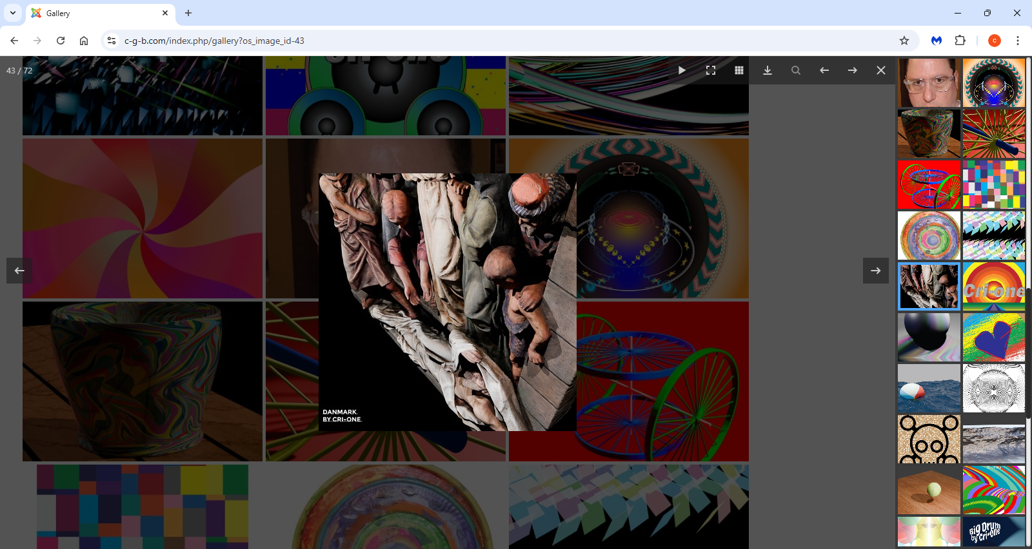Open the pastel symmetric shapes thumbnail
The height and width of the screenshot is (549, 1032).
point(929,532)
